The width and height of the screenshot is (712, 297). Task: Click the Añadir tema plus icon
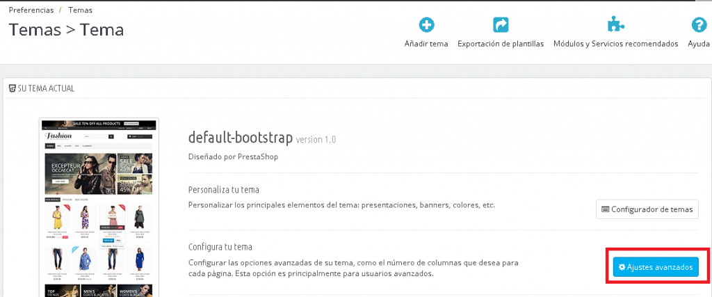tap(426, 26)
